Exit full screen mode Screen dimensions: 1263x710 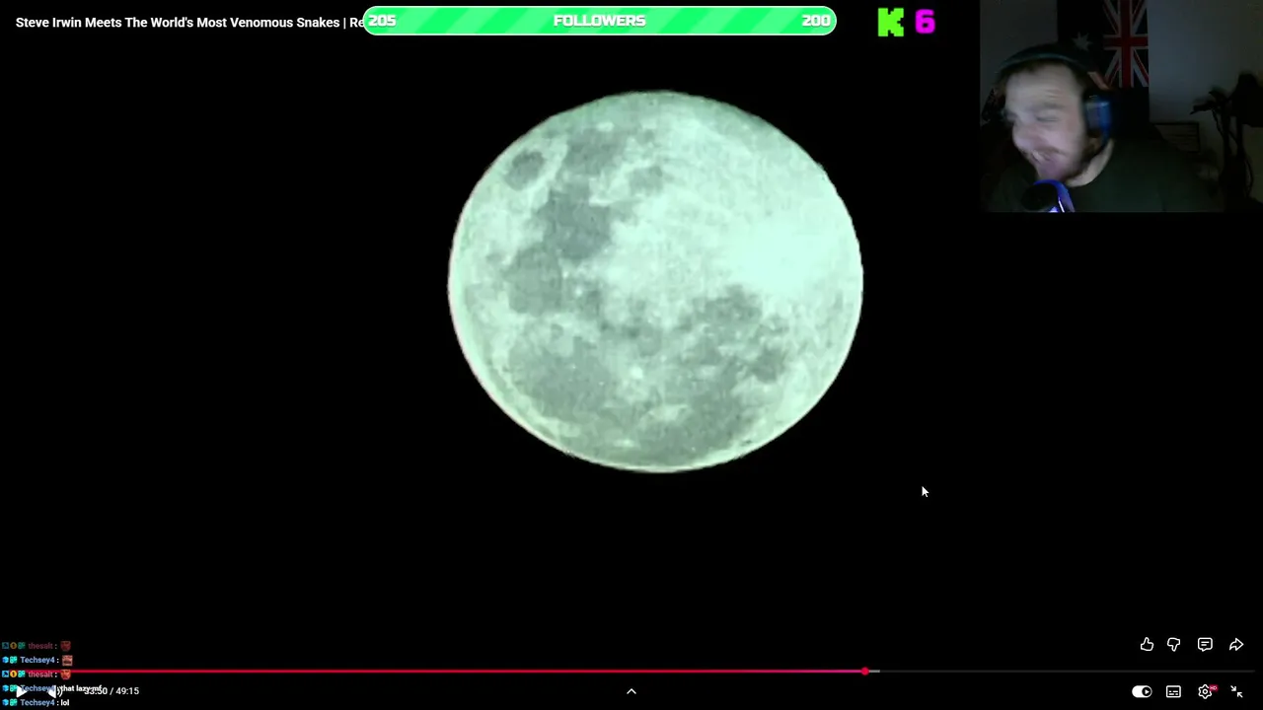tap(1236, 691)
